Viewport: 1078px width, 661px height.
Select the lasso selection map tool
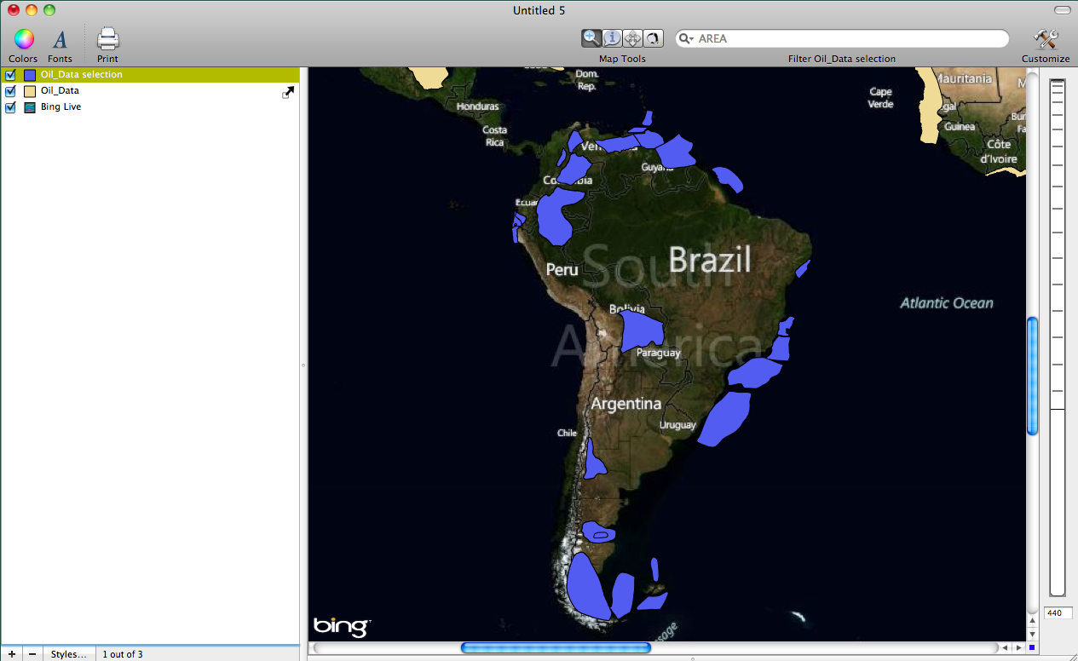[653, 38]
